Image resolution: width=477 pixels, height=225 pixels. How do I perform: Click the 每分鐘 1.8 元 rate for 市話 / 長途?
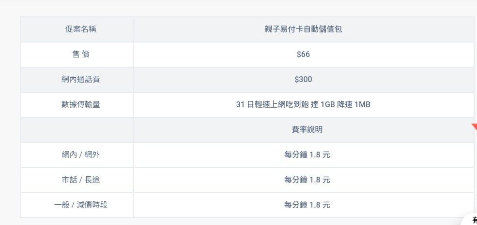pyautogui.click(x=307, y=180)
